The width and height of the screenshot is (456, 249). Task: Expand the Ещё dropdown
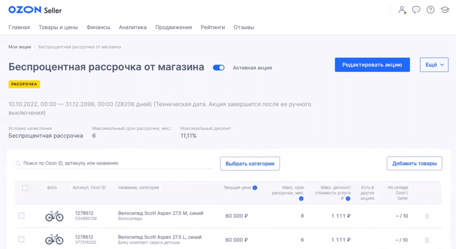click(x=434, y=65)
